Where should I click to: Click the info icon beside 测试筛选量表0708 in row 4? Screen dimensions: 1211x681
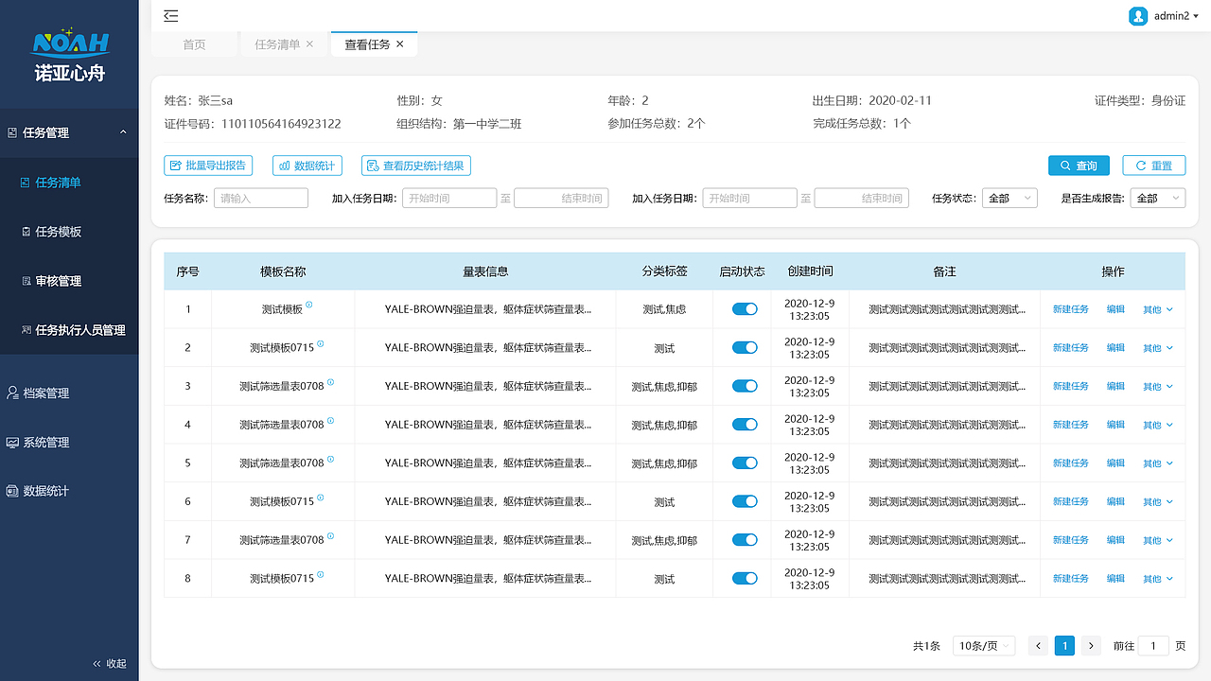pos(331,421)
